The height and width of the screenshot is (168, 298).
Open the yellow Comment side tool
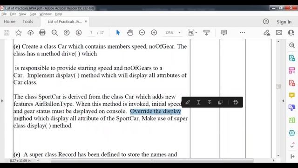[292, 95]
